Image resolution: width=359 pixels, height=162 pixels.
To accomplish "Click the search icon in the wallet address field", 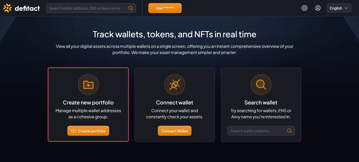I will (x=289, y=131).
